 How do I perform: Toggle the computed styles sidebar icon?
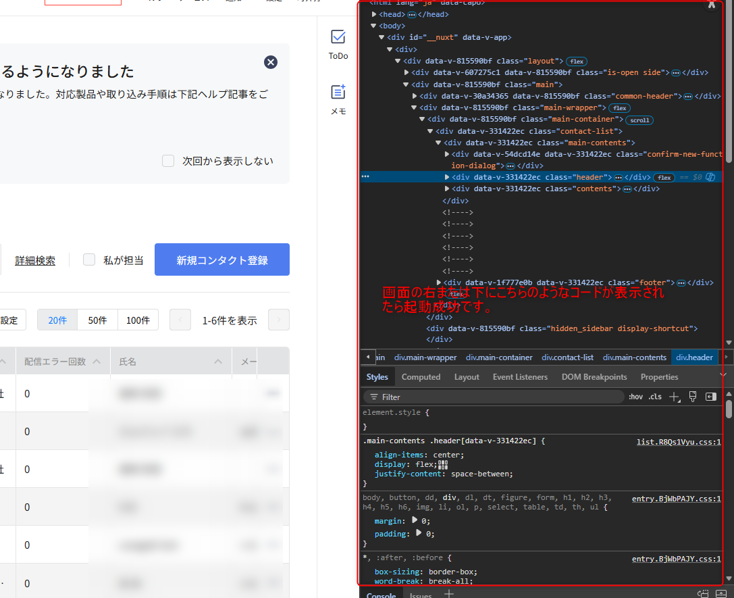710,397
